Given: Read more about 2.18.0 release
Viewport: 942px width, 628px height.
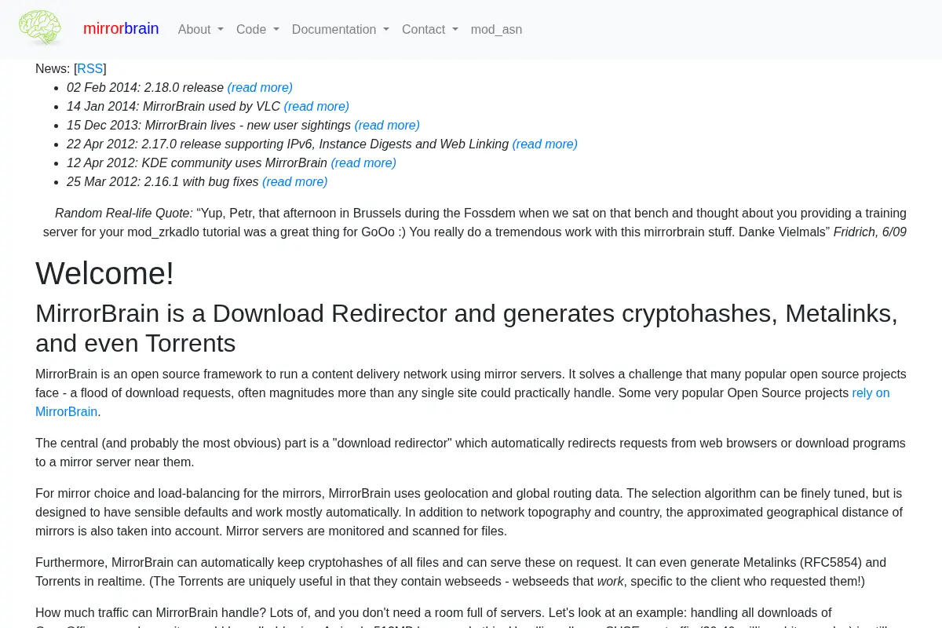Looking at the screenshot, I should pos(260,87).
